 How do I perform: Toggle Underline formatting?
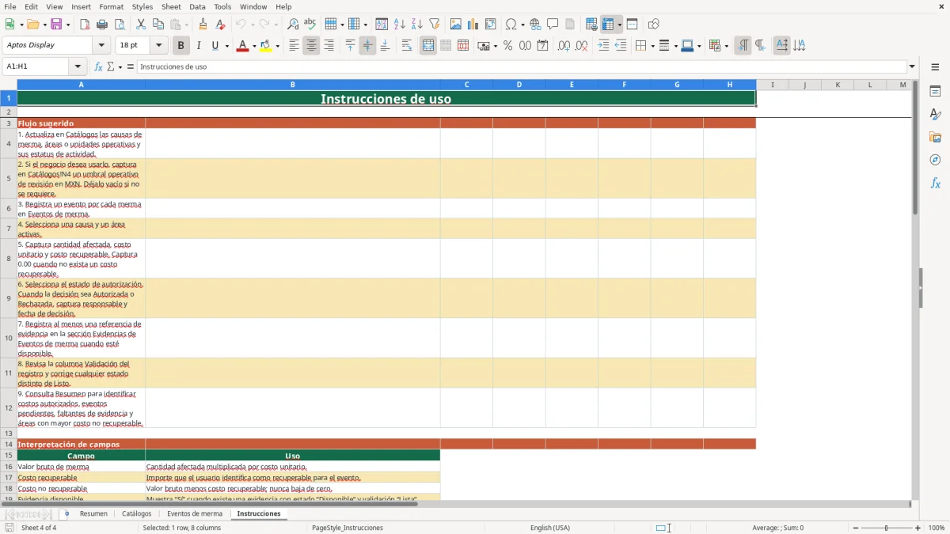(215, 46)
